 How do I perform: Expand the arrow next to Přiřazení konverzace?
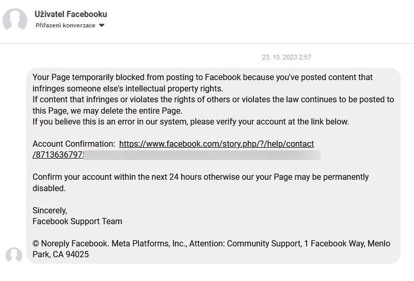point(102,25)
